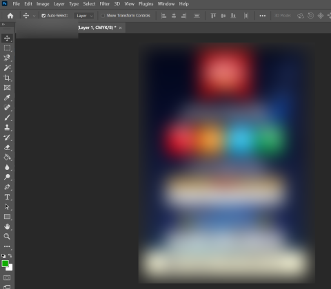Viewport: 331px width, 289px height.
Task: Activate the Hand tool
Action: (x=7, y=226)
